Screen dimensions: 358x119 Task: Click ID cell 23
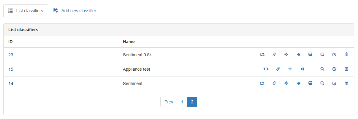[x=10, y=54]
